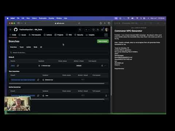Select the All branches filter tab
The image size is (175, 131).
tap(41, 47)
